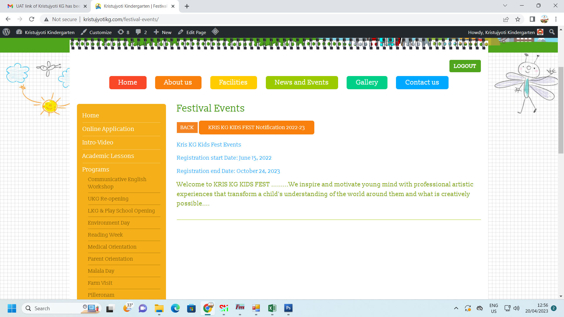Image resolution: width=564 pixels, height=317 pixels.
Task: Close the Gmail UAT link tab
Action: click(85, 6)
